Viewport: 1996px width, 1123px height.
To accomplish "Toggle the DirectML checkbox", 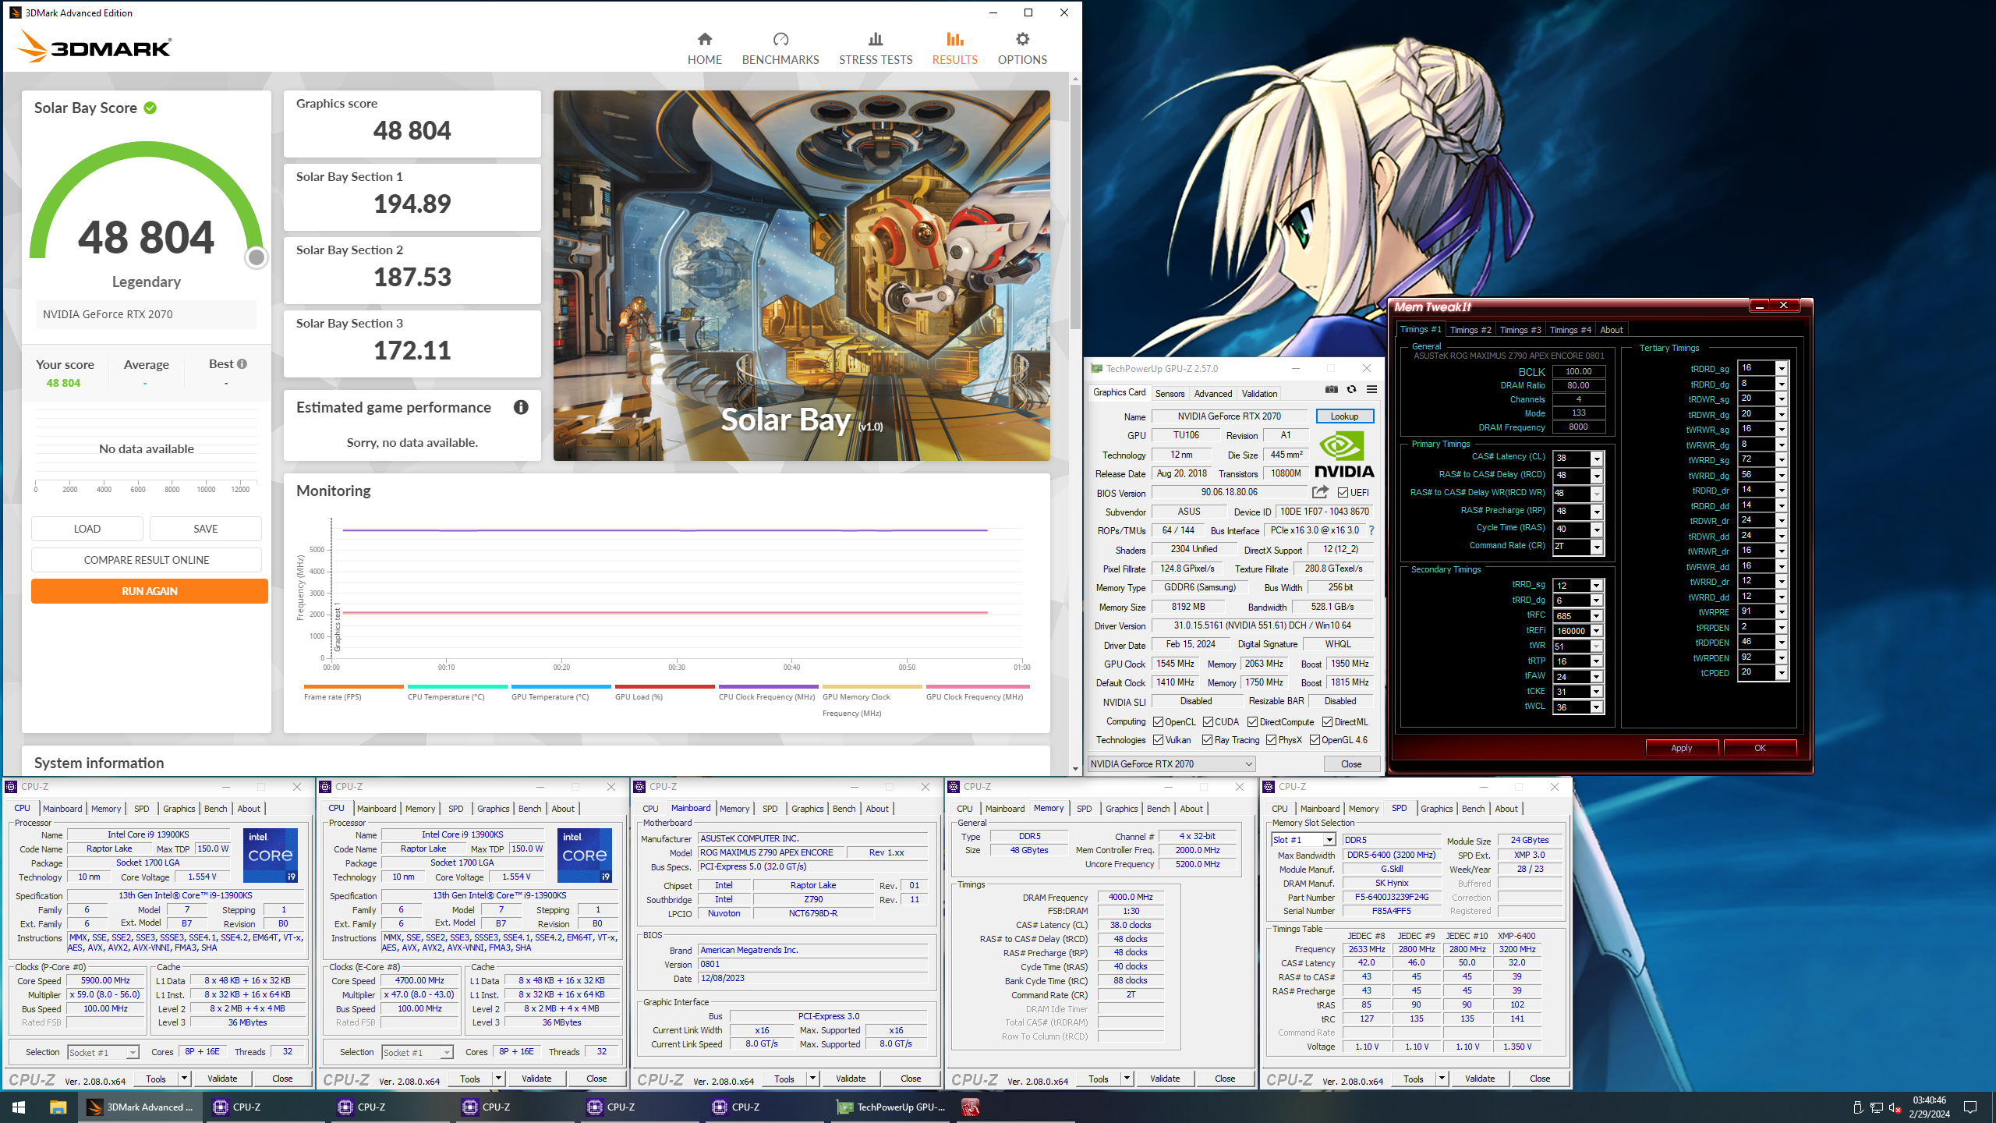I will (1327, 721).
